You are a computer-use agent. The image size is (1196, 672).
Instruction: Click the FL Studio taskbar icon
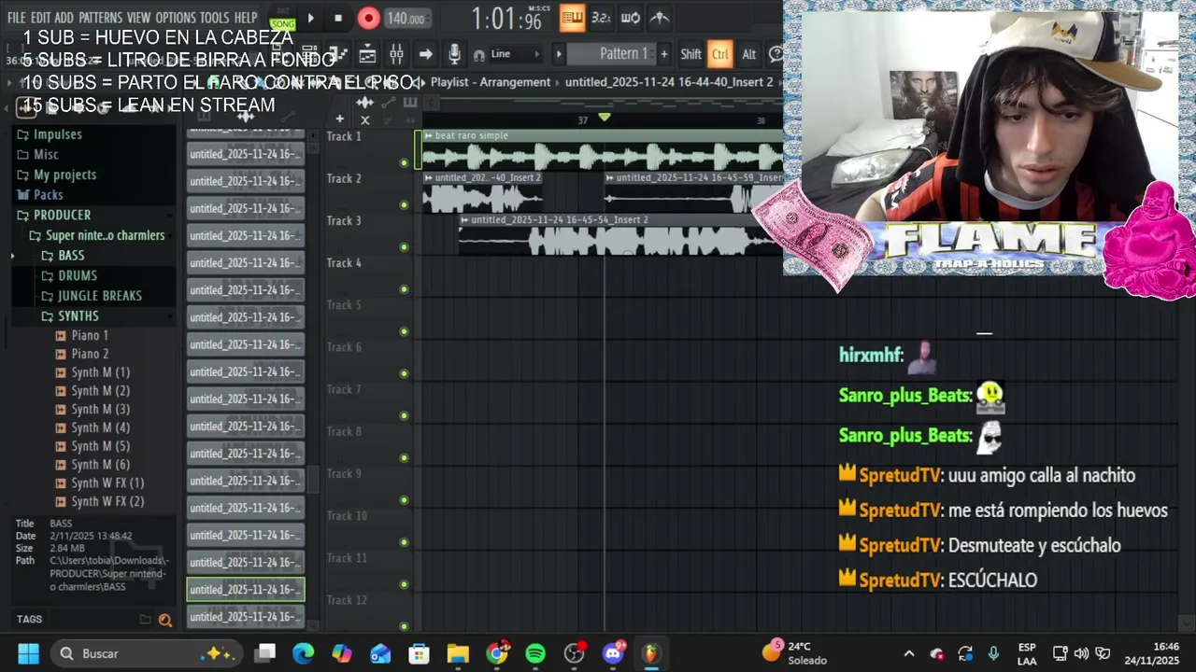coord(651,653)
